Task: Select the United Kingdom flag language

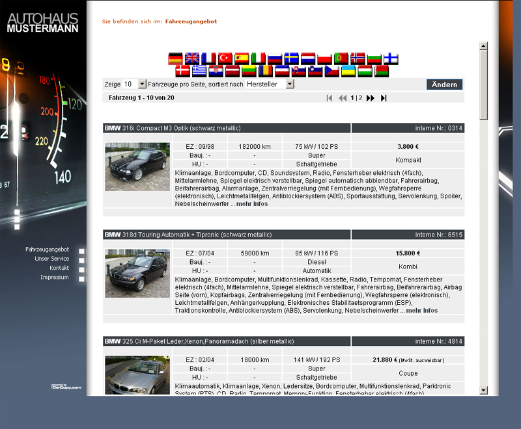Action: 191,58
